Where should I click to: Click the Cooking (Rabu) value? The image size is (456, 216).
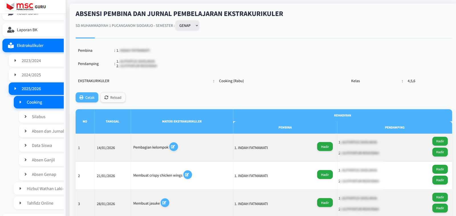coord(231,81)
